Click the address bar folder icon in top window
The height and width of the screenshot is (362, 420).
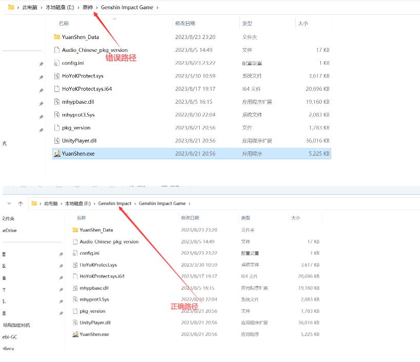pyautogui.click(x=11, y=7)
